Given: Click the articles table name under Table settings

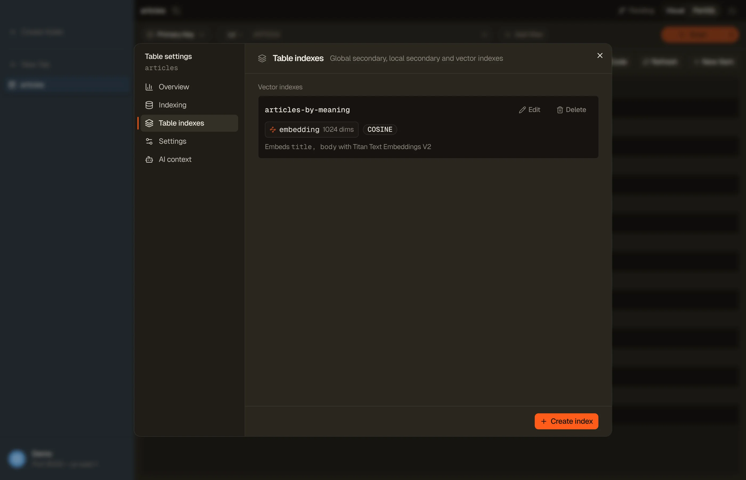Looking at the screenshot, I should (161, 68).
